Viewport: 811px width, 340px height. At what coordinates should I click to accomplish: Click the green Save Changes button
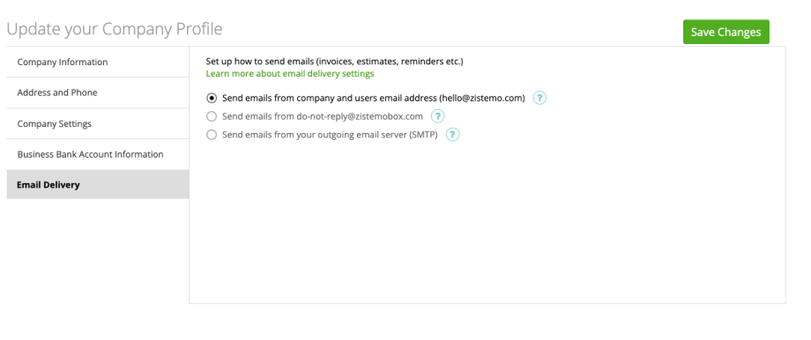[x=725, y=32]
